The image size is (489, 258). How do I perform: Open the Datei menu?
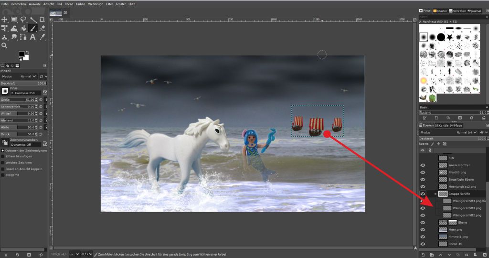(5, 4)
